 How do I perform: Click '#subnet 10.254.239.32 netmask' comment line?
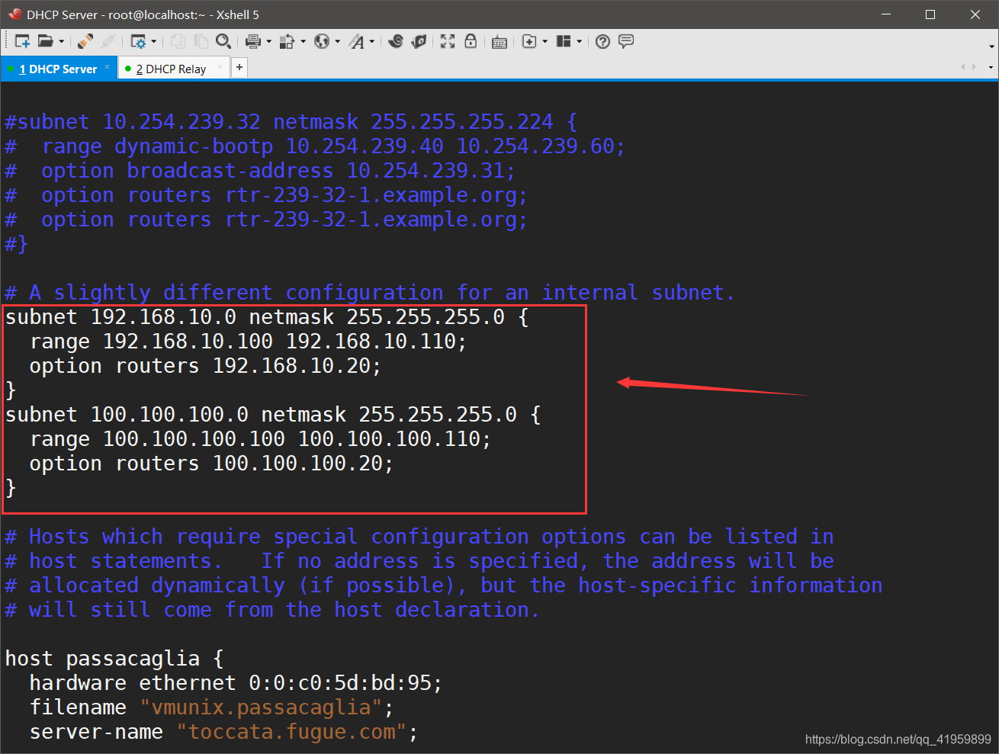coord(291,122)
